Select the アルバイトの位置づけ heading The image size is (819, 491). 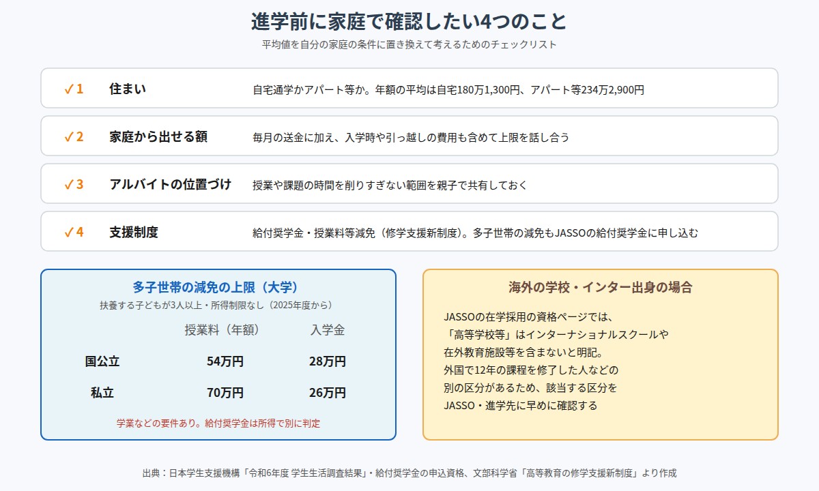[x=171, y=184]
